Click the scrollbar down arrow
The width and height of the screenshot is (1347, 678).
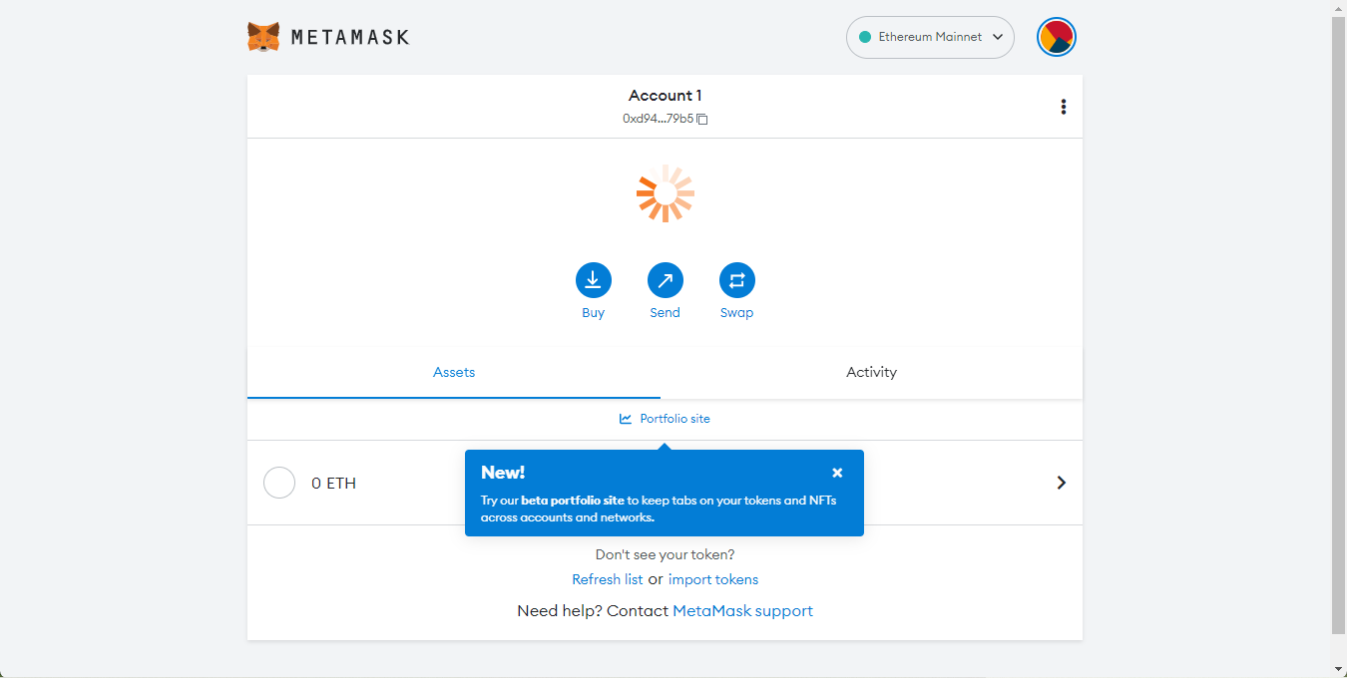pyautogui.click(x=1339, y=668)
